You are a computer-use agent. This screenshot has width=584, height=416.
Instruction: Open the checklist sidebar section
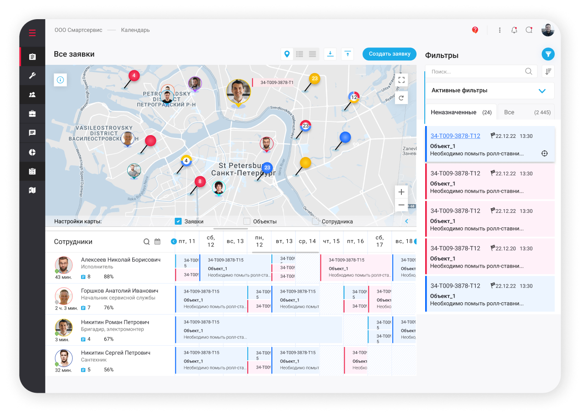[32, 171]
